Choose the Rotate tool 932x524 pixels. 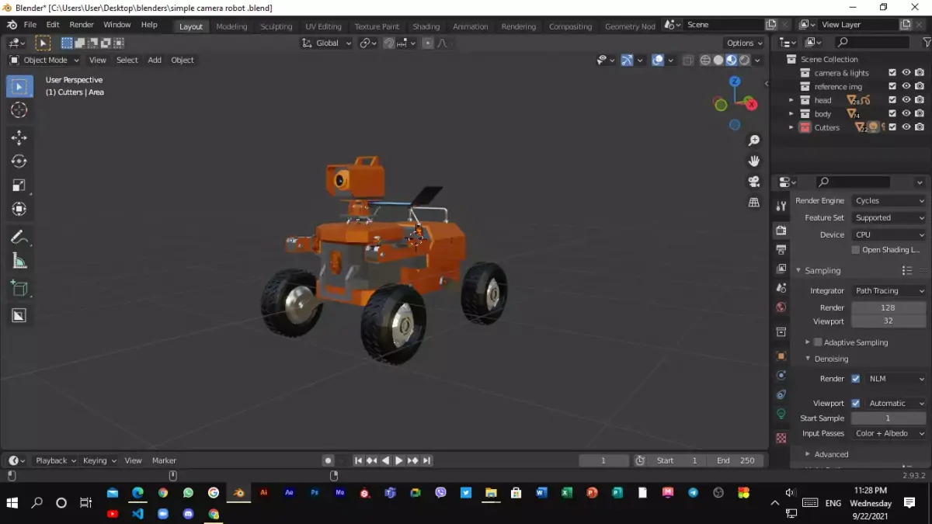pos(19,161)
